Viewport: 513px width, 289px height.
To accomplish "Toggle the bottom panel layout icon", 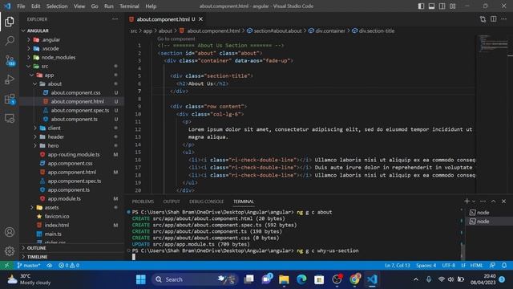I will click(431, 6).
